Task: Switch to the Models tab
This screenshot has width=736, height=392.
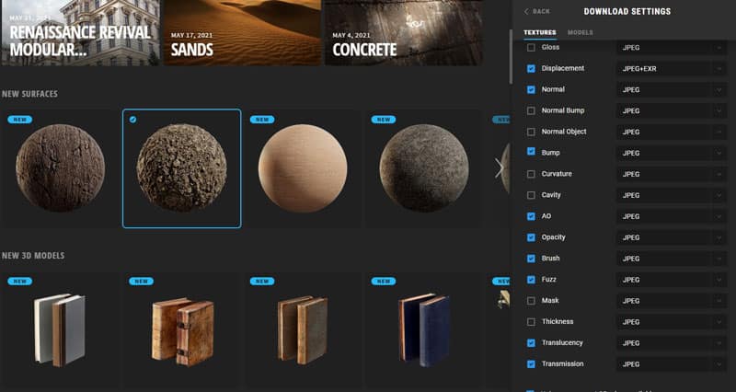Action: click(580, 32)
